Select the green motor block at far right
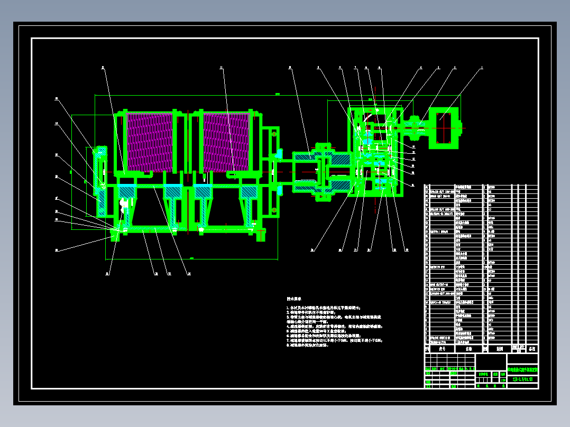Image resolution: width=570 pixels, height=427 pixels. (x=444, y=128)
